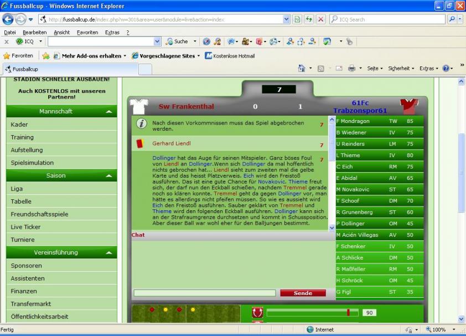Click the white home team jersey icon

pos(139,106)
